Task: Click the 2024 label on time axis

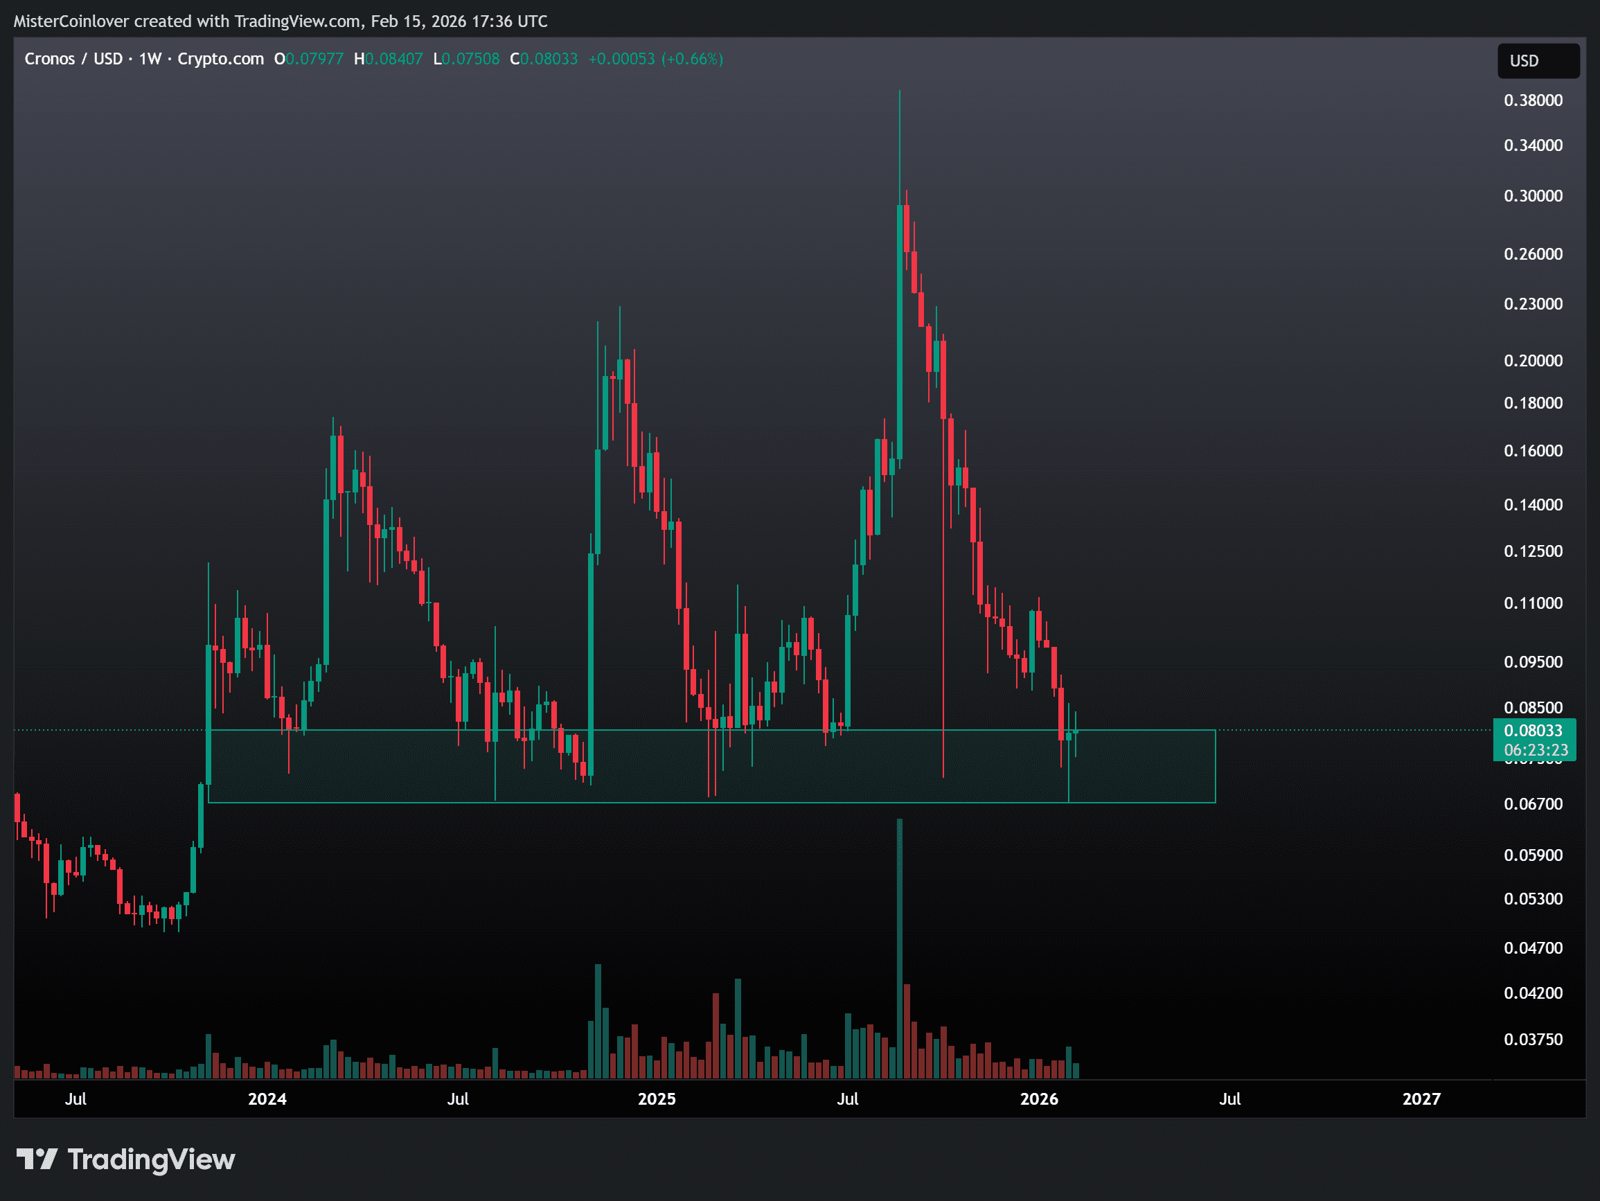Action: 267,1099
